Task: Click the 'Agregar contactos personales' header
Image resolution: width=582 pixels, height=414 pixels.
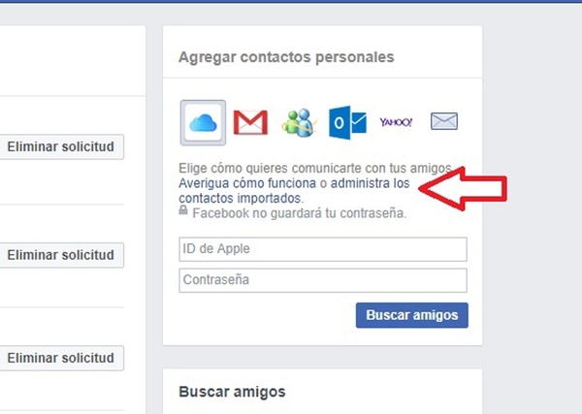Action: coord(286,57)
